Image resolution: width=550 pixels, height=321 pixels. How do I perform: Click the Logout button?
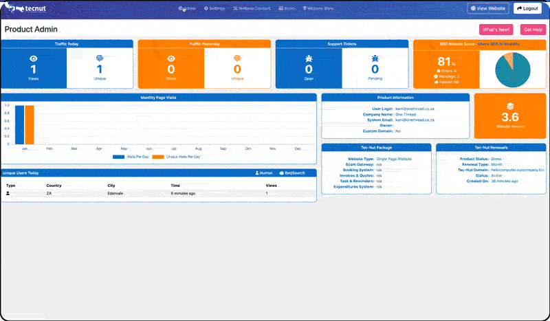[527, 8]
